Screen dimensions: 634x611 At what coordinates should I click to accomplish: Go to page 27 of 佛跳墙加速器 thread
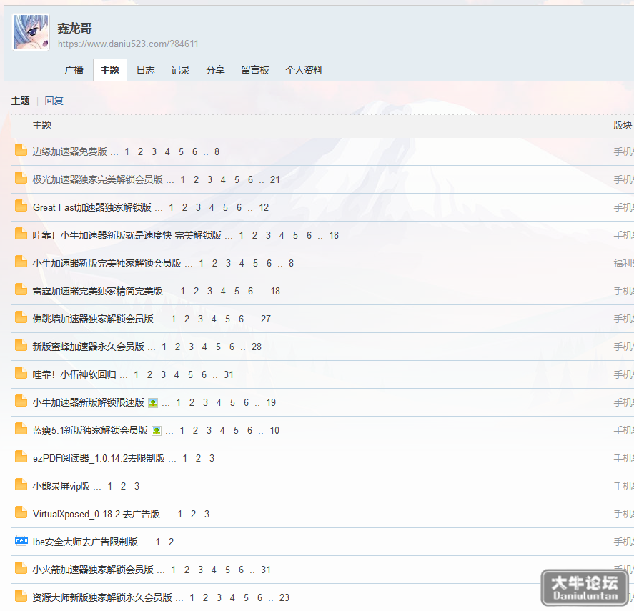266,319
